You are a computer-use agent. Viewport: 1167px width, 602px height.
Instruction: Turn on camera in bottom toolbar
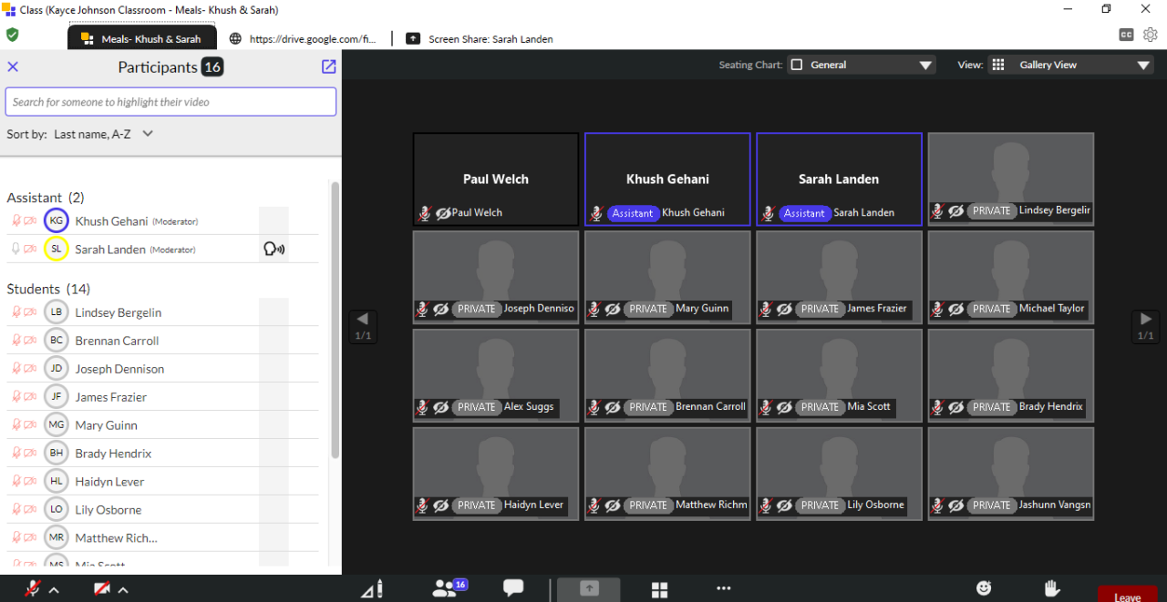click(102, 588)
